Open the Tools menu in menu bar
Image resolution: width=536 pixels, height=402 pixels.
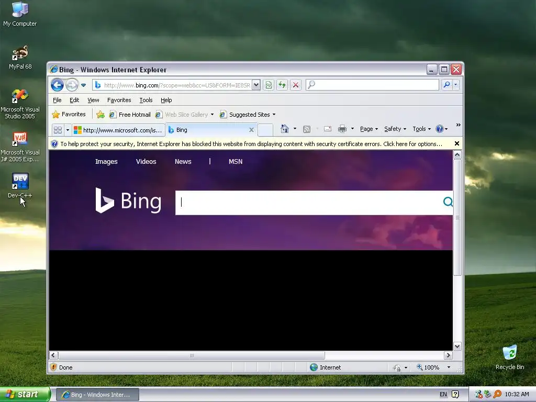pos(146,100)
